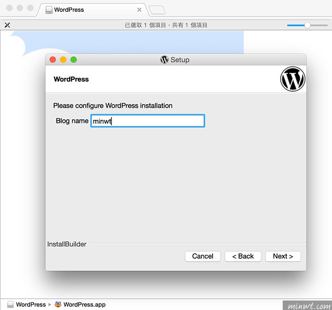Click the disk icon in WordPress tab

(49, 10)
